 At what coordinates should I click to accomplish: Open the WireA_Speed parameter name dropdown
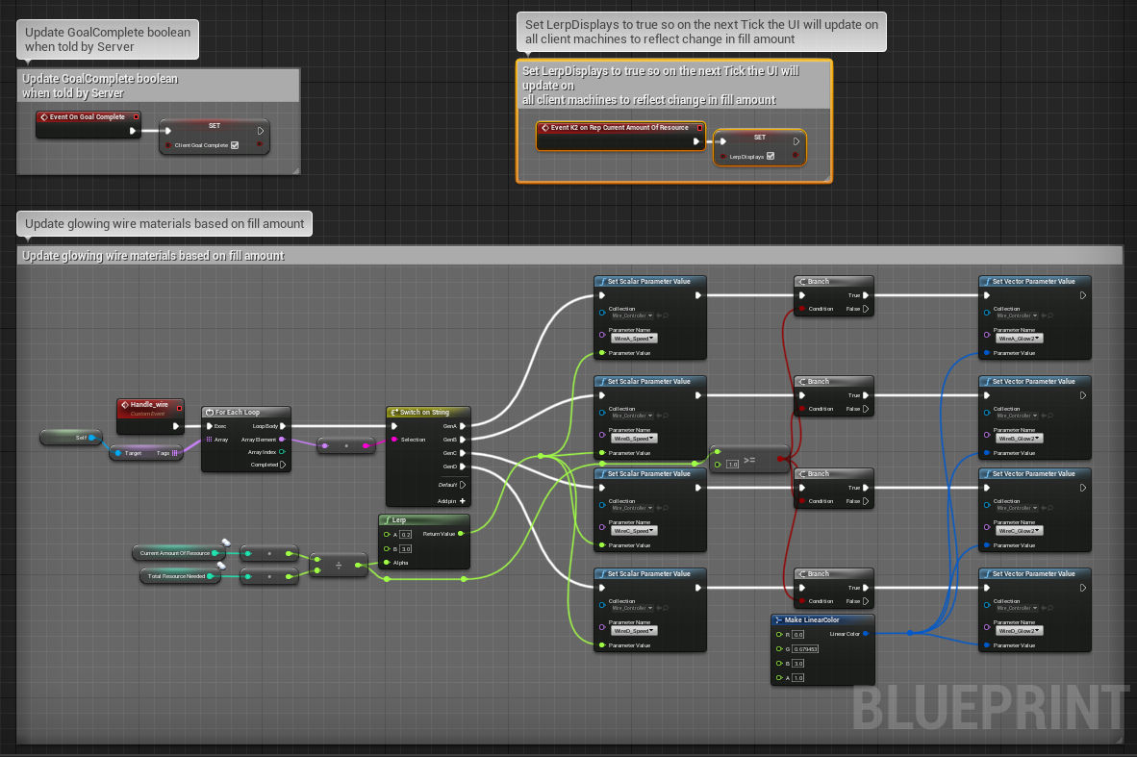[x=634, y=338]
